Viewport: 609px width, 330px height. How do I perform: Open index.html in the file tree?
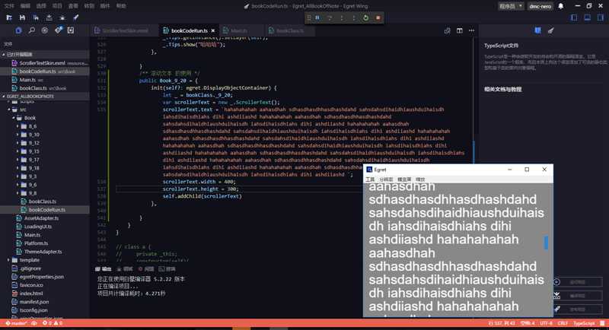31,294
